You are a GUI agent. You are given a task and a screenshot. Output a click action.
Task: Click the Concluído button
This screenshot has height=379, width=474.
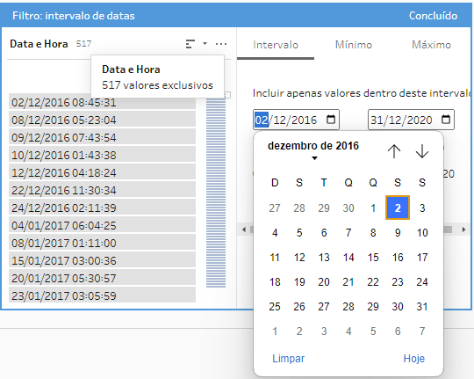click(433, 16)
